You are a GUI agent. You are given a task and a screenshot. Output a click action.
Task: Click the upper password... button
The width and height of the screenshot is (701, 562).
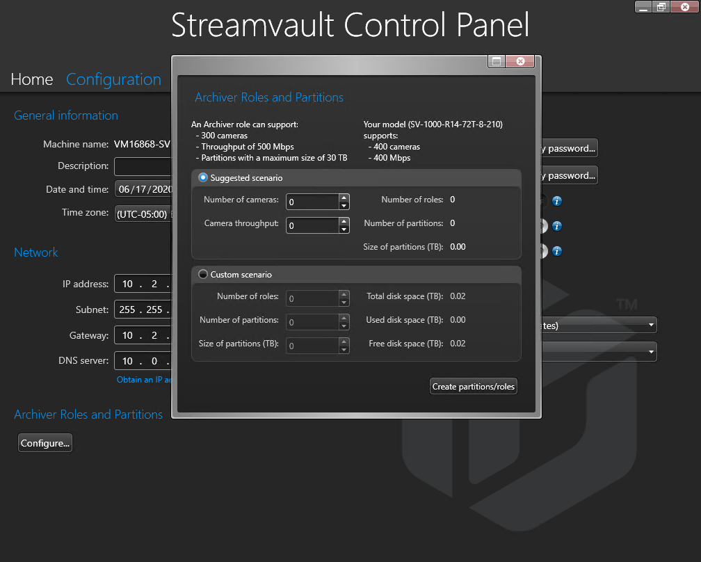(570, 148)
